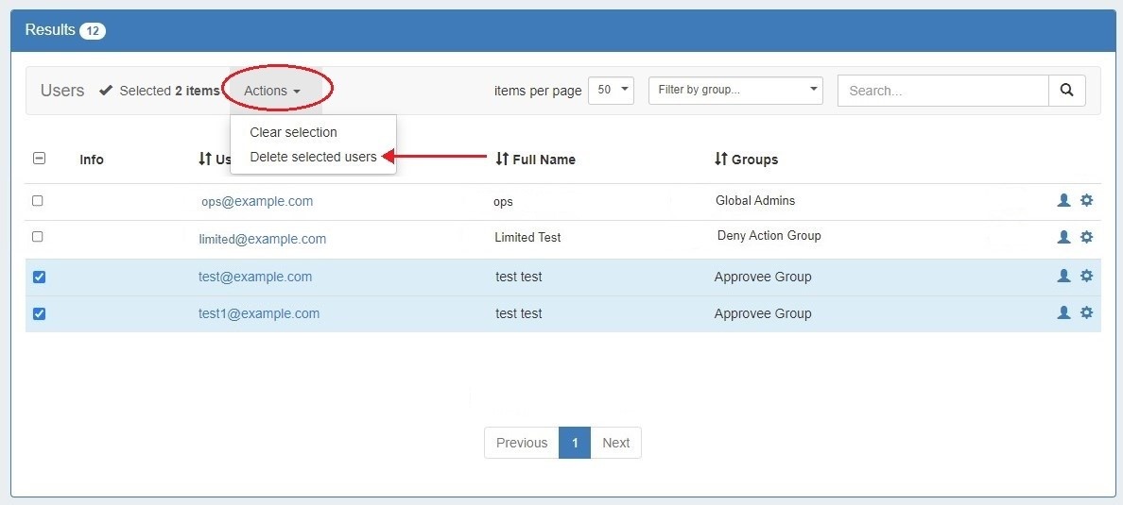Open the limited@example.com user link
Image resolution: width=1123 pixels, height=505 pixels.
point(262,239)
